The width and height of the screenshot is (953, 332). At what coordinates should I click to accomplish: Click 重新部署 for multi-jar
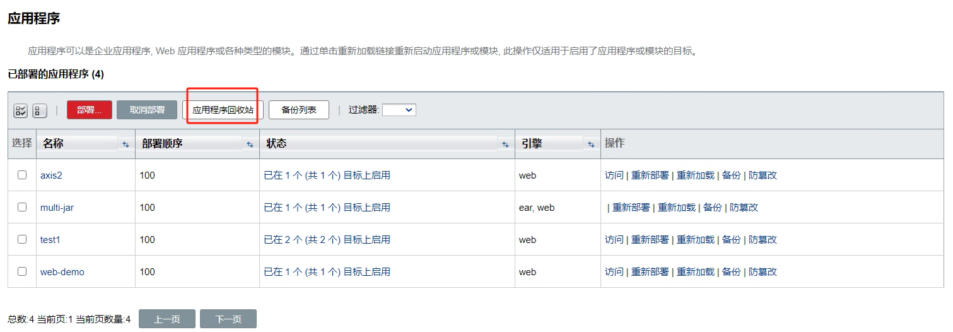(631, 208)
